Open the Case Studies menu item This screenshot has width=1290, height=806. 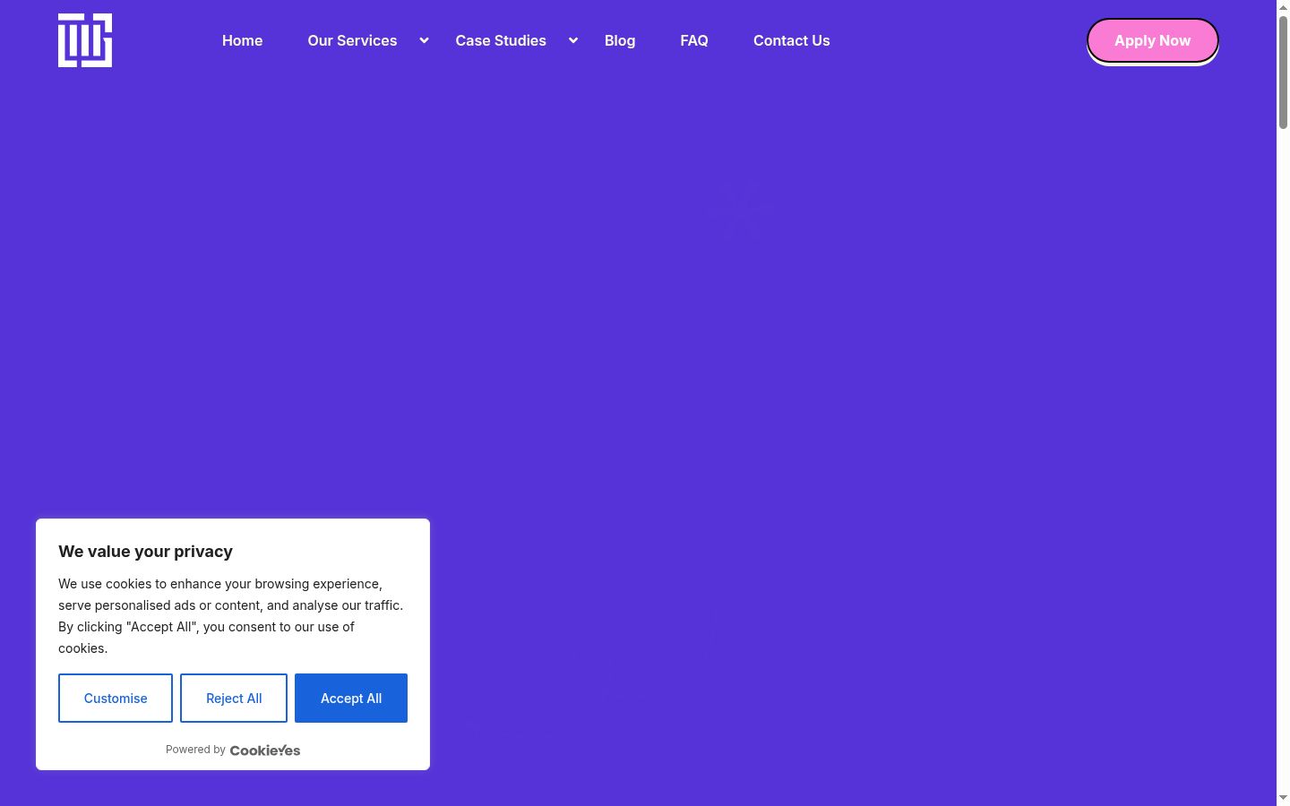click(501, 40)
